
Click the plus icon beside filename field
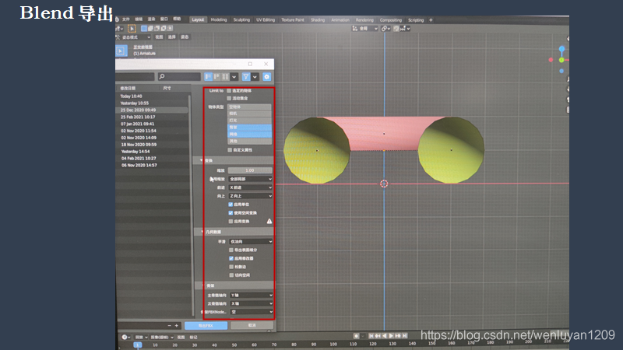pos(177,325)
